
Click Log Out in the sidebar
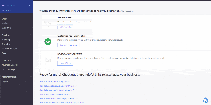(x=5, y=81)
